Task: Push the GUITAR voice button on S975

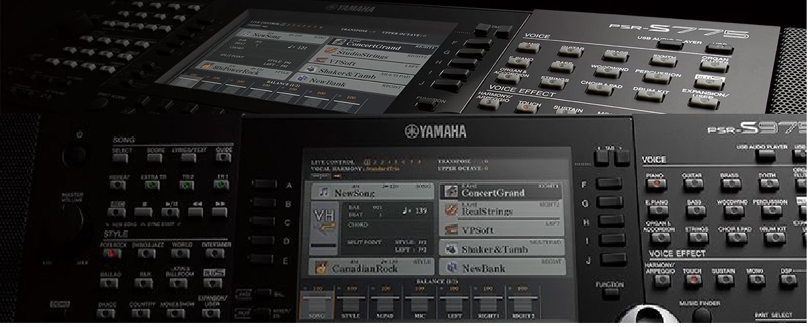Action: coord(692,184)
